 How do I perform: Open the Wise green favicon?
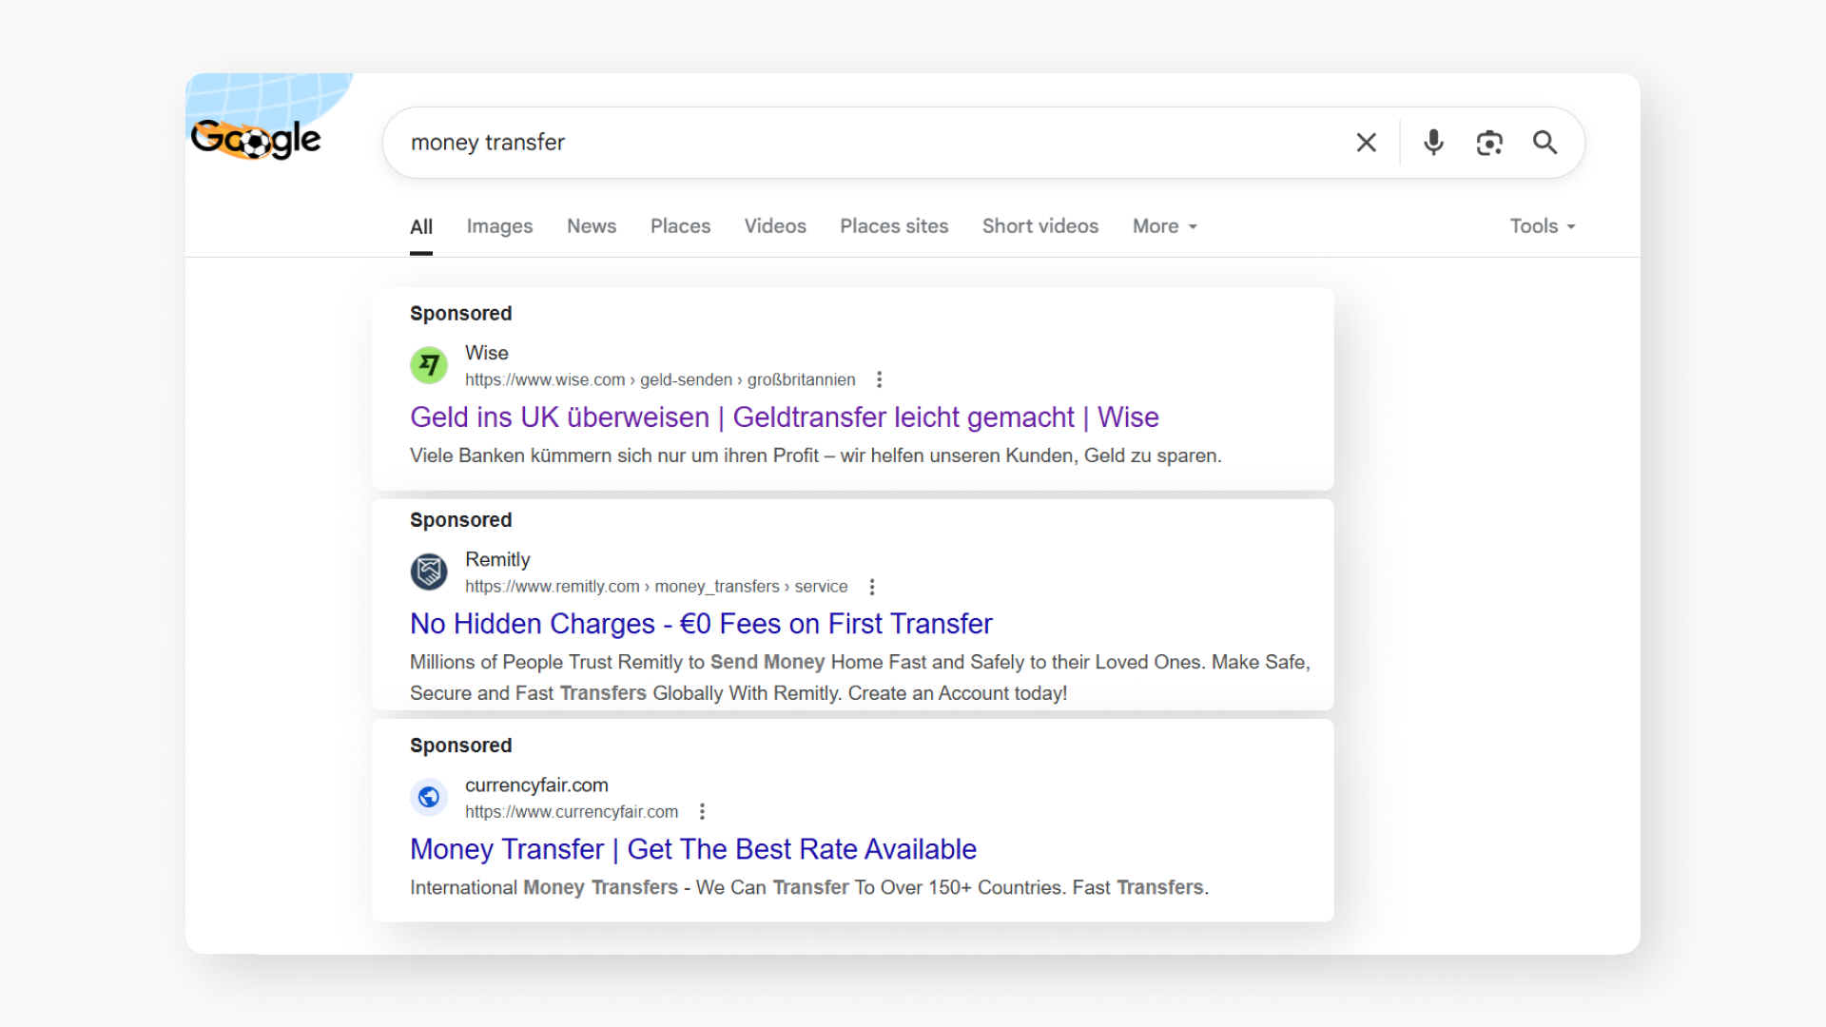429,365
